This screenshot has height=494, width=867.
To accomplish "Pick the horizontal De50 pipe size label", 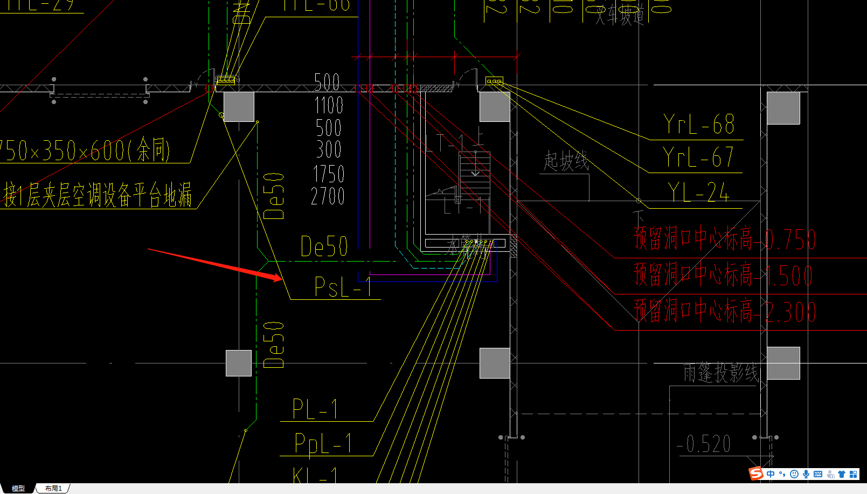I will 324,246.
